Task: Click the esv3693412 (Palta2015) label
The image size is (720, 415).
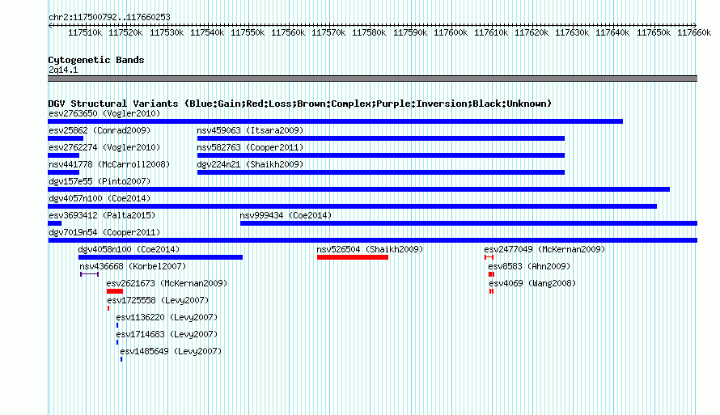Action: tap(102, 215)
